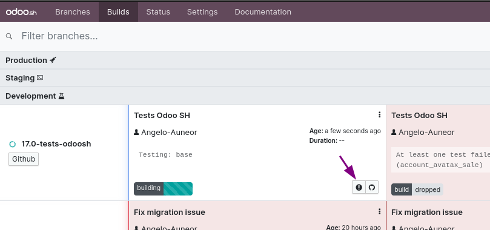Select the 17.0-tests-odoosh branch name
Viewport: 490px width, 230px height.
[x=56, y=144]
